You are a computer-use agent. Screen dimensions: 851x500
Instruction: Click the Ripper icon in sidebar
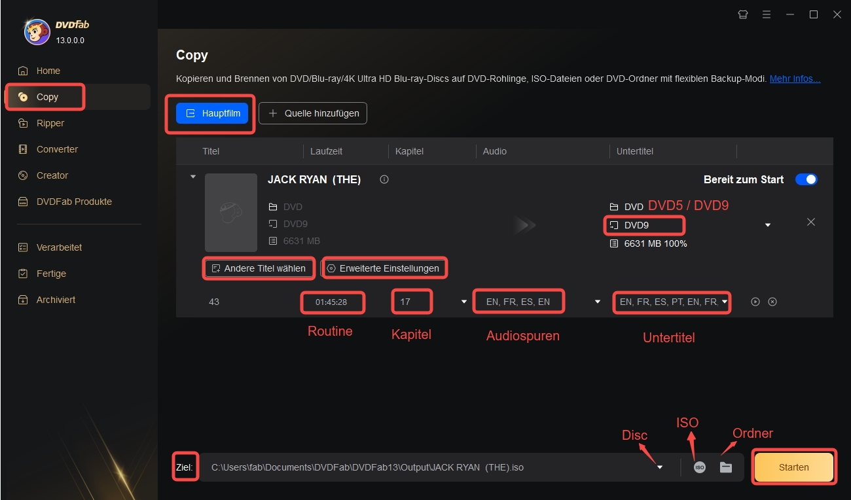point(24,123)
